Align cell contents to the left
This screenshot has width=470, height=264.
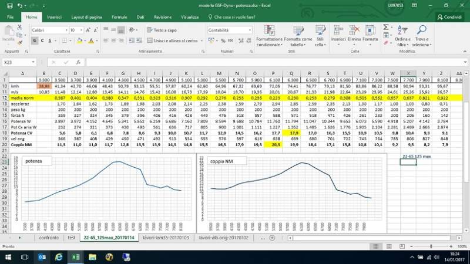[x=106, y=40]
